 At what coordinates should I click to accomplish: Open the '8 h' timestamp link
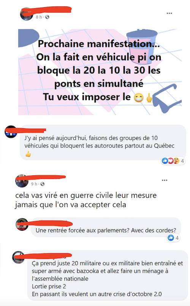39,17
